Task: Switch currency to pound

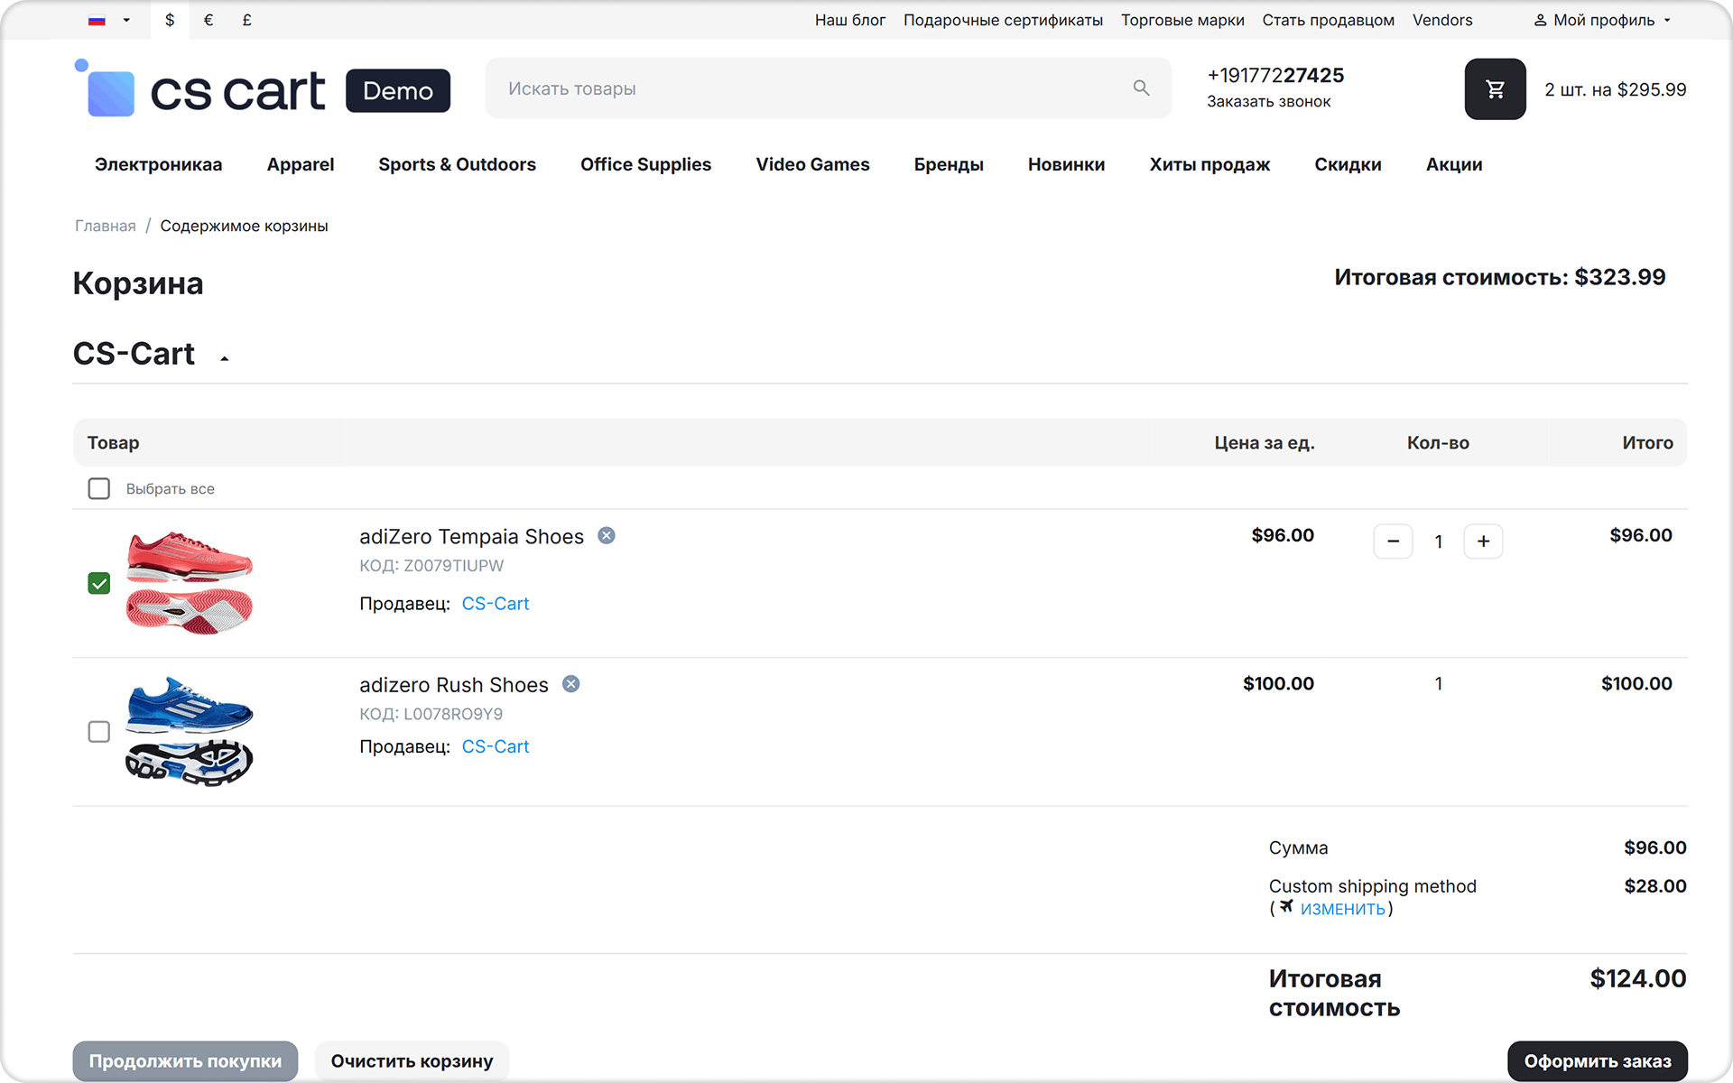Action: pyautogui.click(x=246, y=20)
